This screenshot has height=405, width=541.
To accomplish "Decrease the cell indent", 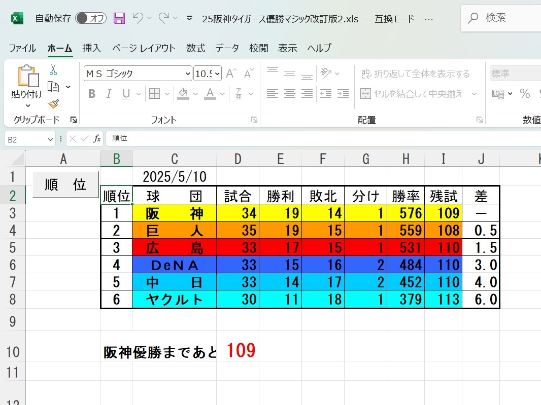I will coord(326,93).
